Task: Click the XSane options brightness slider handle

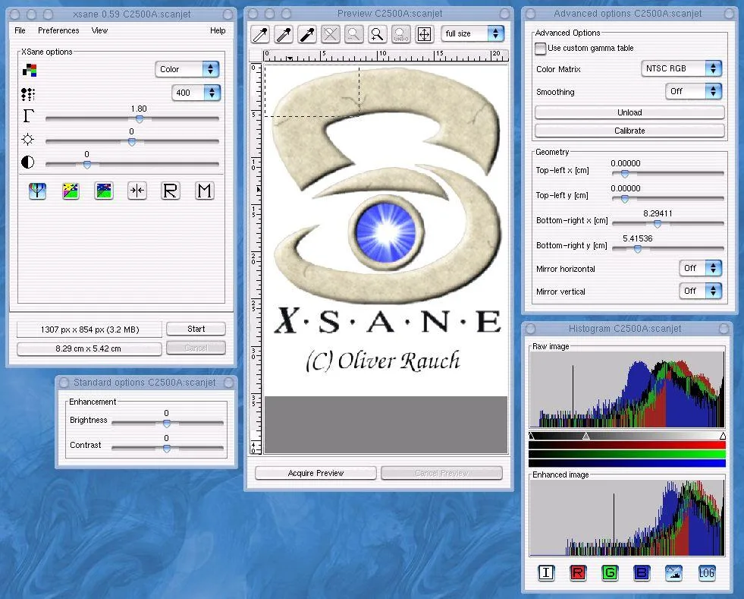Action: (x=132, y=141)
